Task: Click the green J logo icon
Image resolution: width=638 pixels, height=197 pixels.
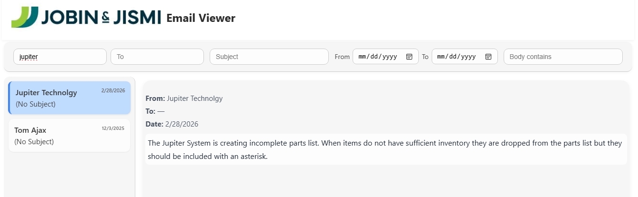Action: pos(25,18)
